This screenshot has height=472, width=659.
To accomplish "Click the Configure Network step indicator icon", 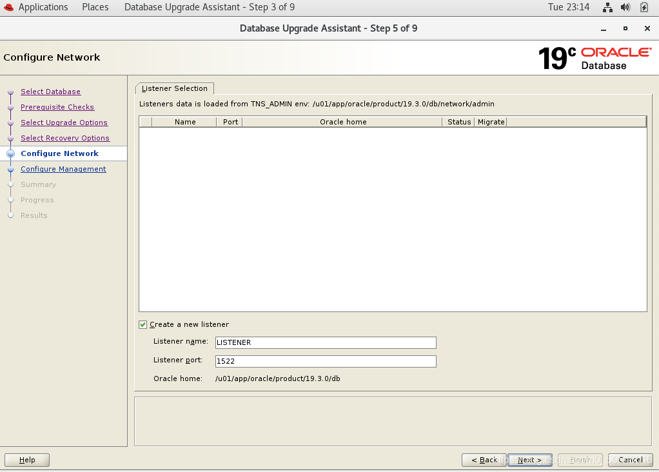I will pyautogui.click(x=11, y=154).
